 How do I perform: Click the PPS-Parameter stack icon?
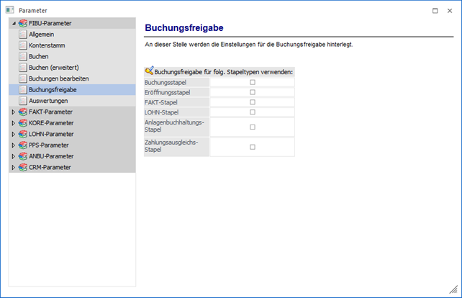tap(22, 145)
